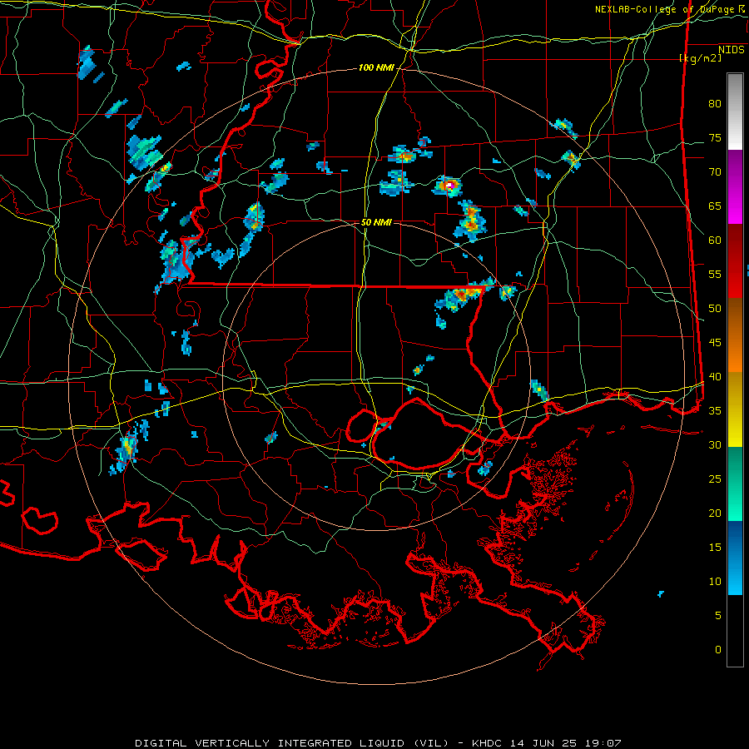Image resolution: width=749 pixels, height=749 pixels.
Task: Click the 30 value on color scale
Action: click(x=715, y=445)
